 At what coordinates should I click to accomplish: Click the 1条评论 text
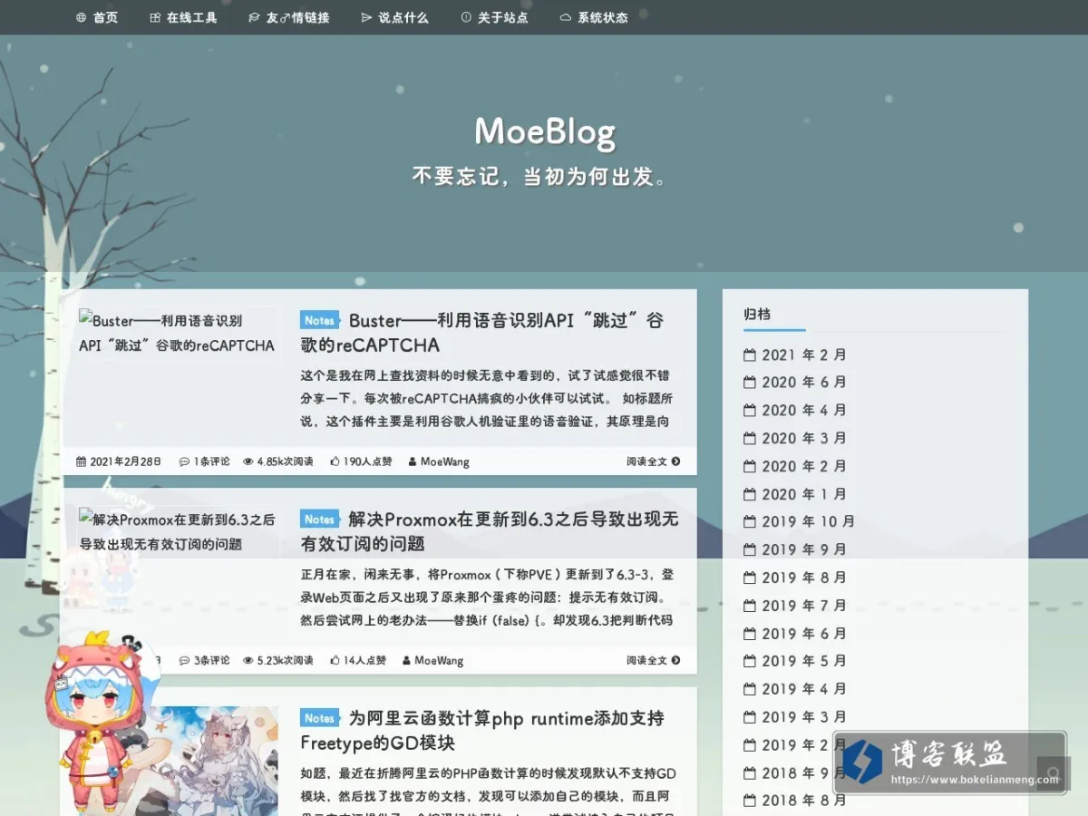pos(211,461)
